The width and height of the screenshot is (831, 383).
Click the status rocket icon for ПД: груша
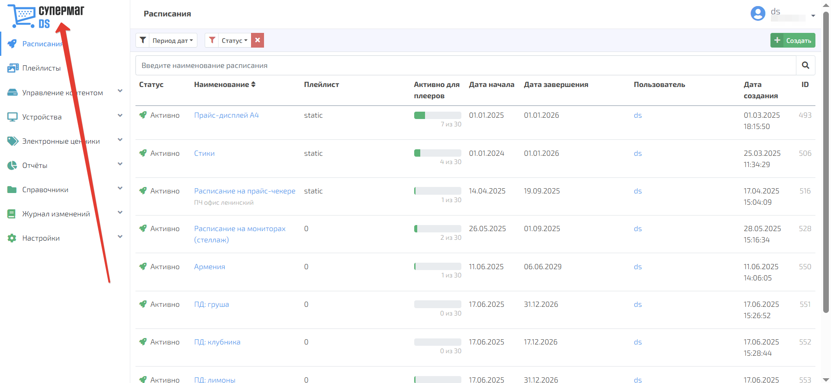point(143,304)
